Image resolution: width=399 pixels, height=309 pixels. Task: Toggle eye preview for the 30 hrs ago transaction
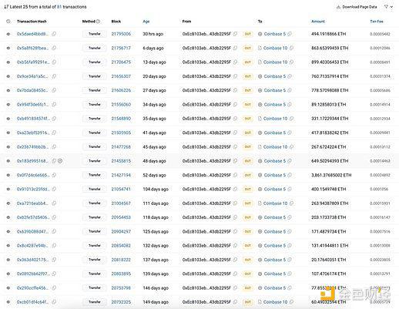tap(8, 34)
